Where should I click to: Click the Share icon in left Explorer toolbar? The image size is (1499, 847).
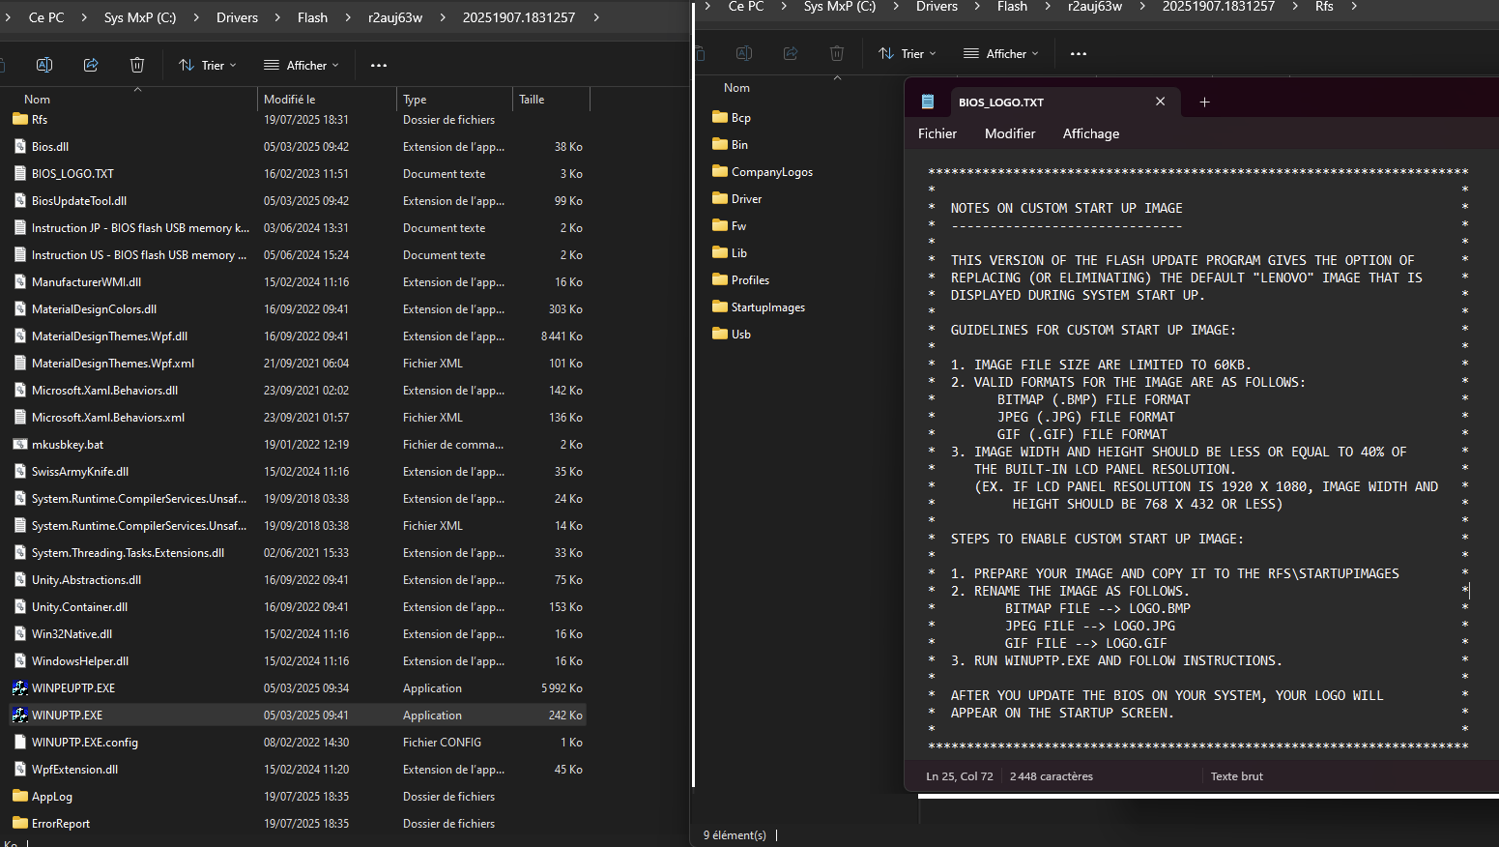(91, 65)
